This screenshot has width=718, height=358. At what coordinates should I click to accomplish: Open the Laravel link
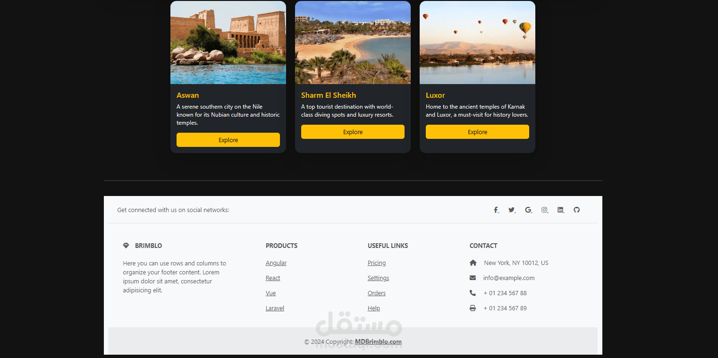(275, 308)
